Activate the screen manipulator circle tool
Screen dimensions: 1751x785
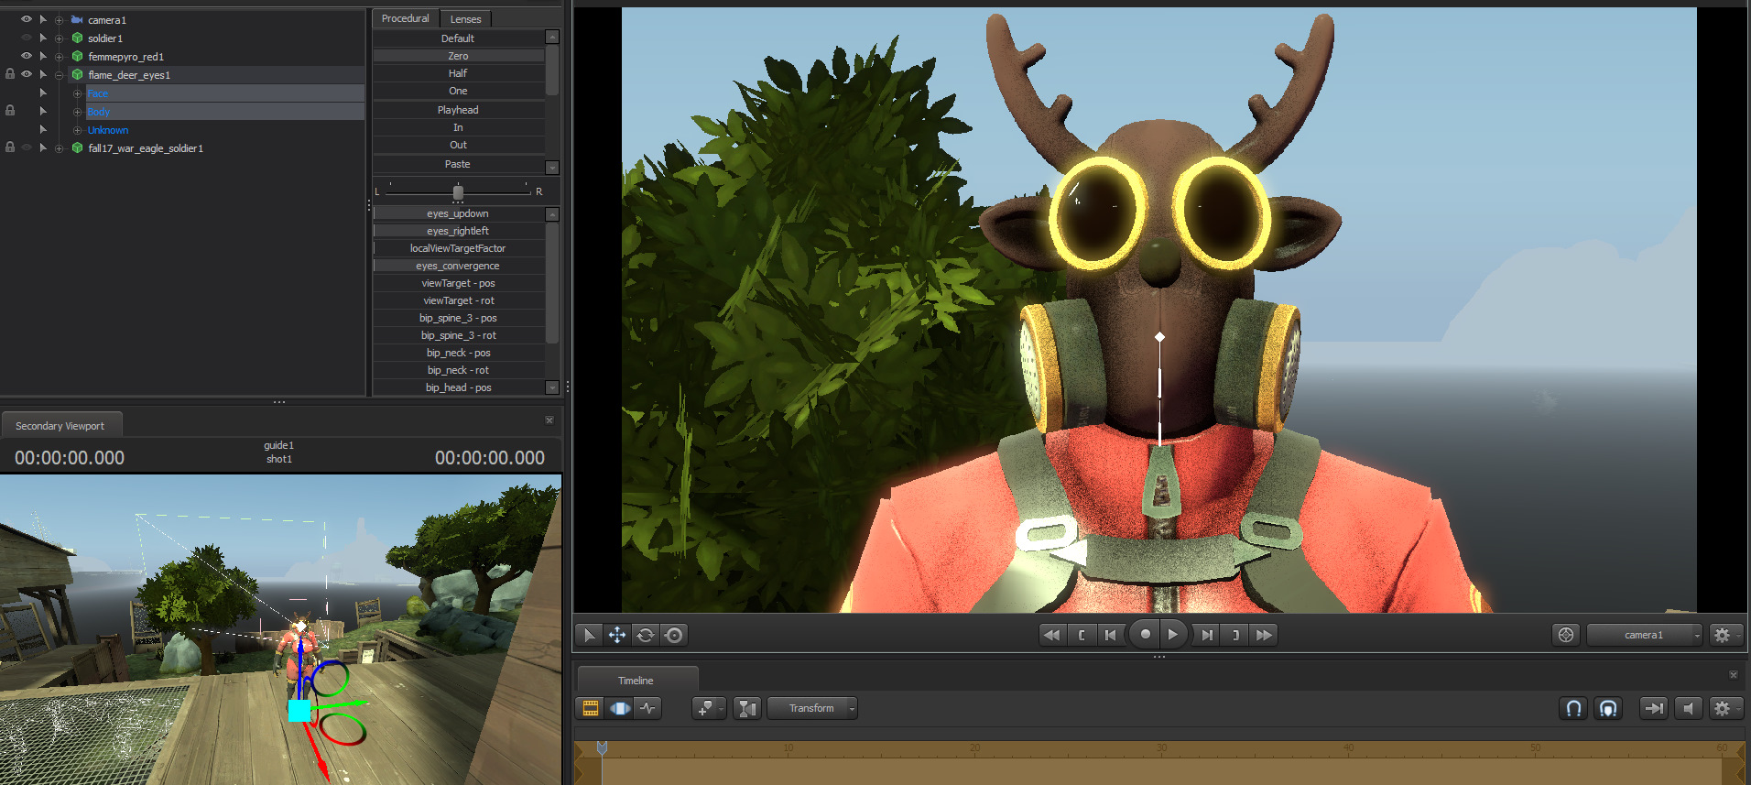click(x=674, y=635)
